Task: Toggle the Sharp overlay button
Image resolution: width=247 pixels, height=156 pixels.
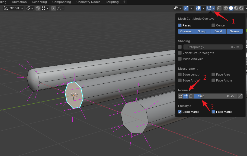Action: coord(202,31)
